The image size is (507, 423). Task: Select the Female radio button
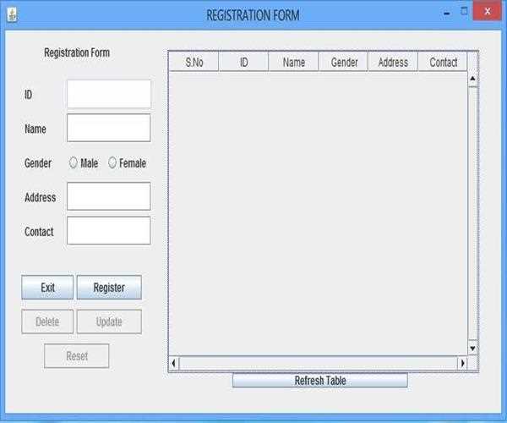(x=112, y=163)
